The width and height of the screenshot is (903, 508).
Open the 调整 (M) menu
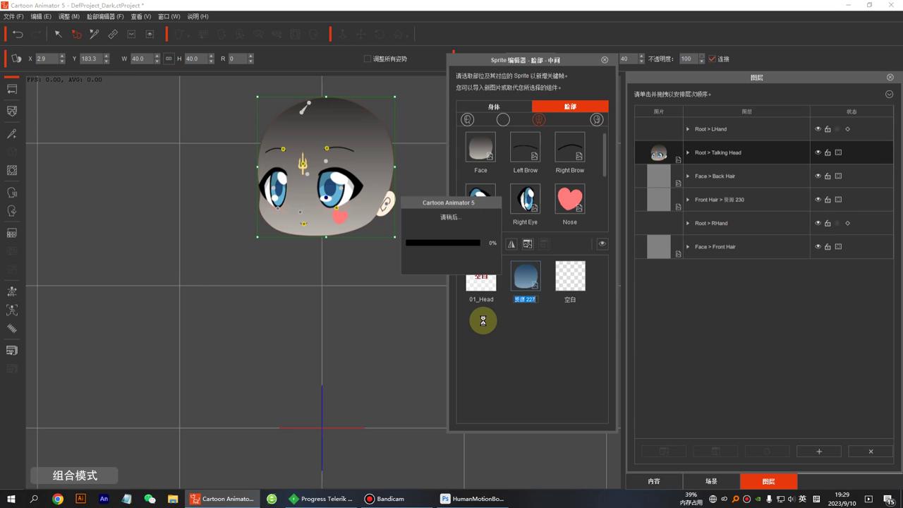(68, 16)
